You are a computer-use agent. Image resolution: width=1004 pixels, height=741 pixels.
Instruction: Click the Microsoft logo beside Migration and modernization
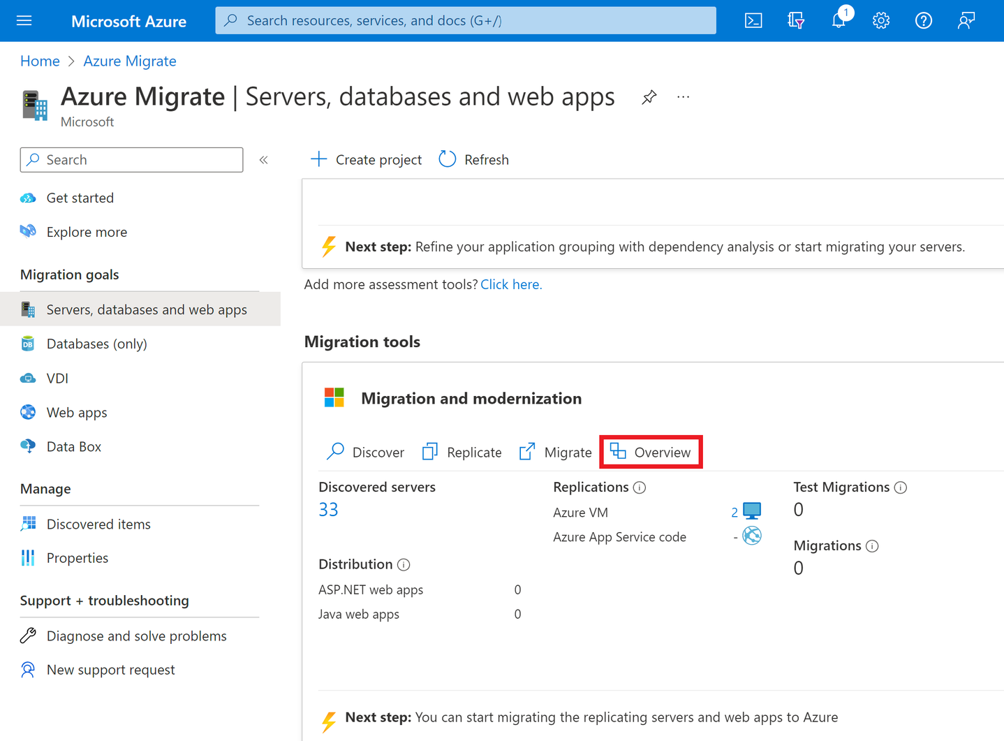point(334,397)
